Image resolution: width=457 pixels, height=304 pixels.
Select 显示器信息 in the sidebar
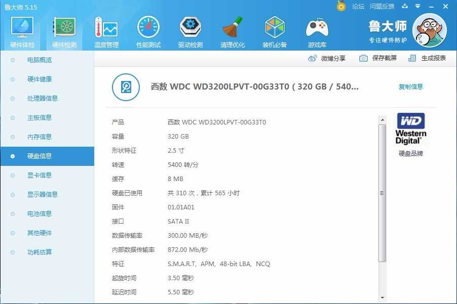point(43,195)
